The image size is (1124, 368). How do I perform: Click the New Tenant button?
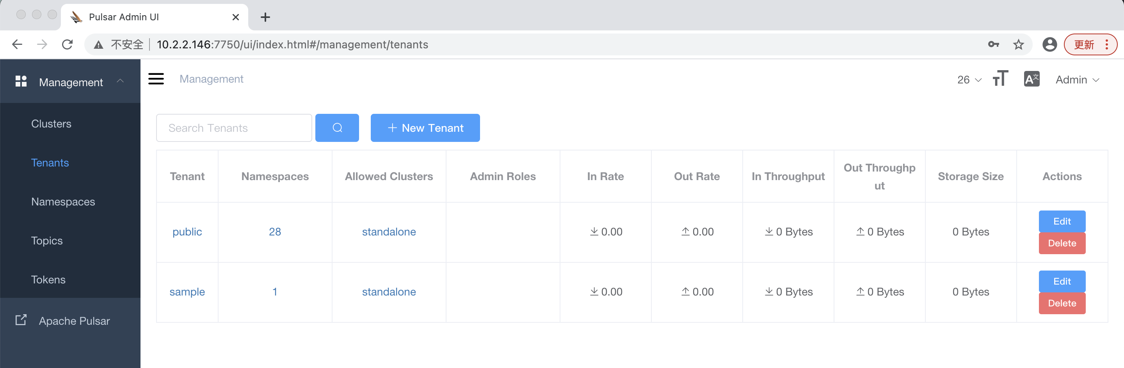[x=425, y=128]
